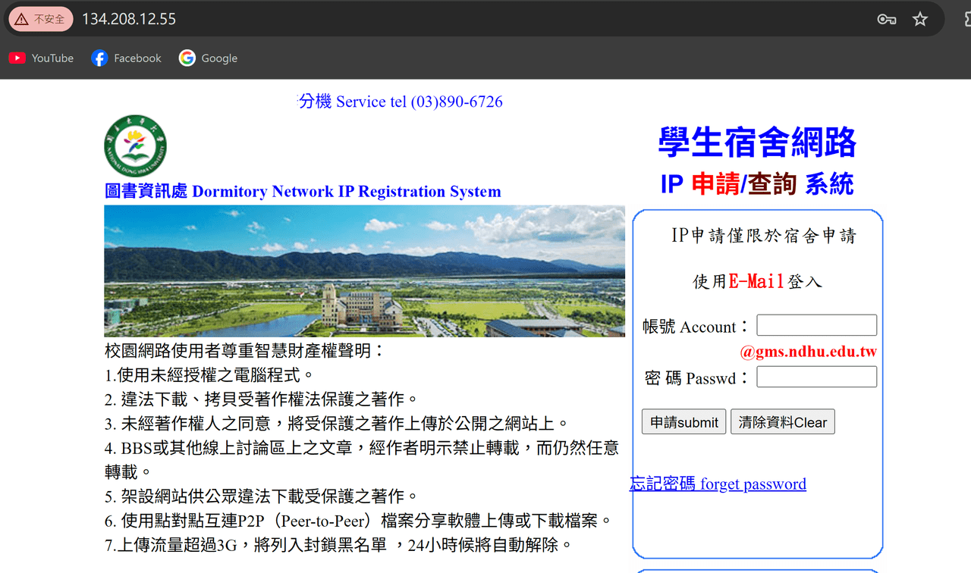Click the IP 申請/查詢 系統 heading

(x=757, y=183)
